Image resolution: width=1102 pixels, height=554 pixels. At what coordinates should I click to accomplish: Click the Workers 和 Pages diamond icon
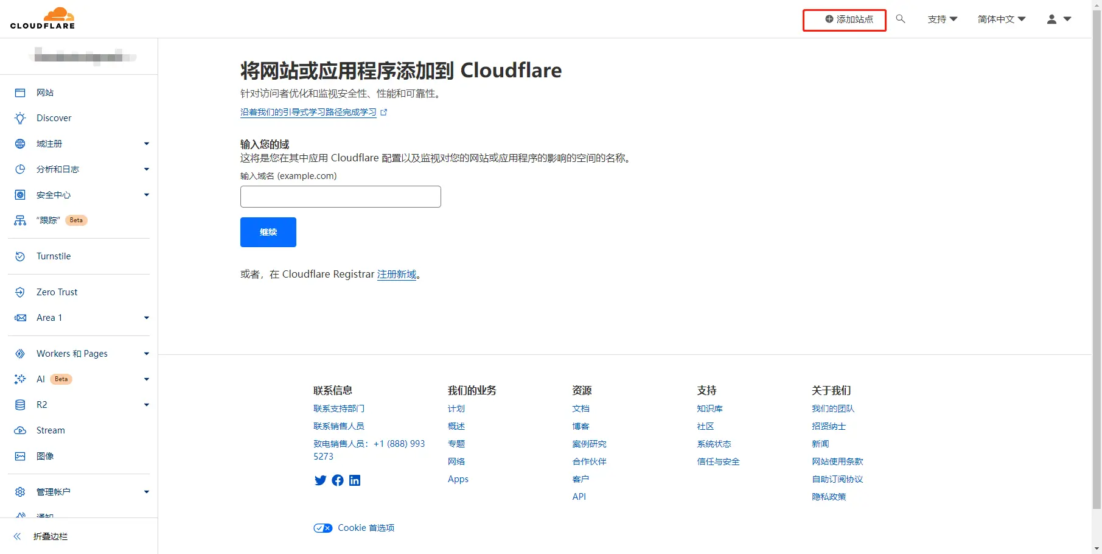click(20, 354)
